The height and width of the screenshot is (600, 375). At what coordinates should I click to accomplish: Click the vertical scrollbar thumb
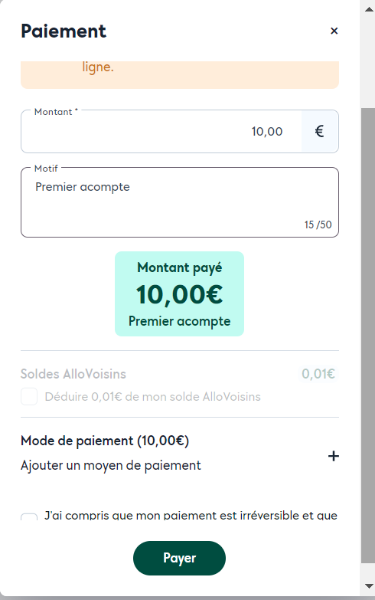pos(368,336)
